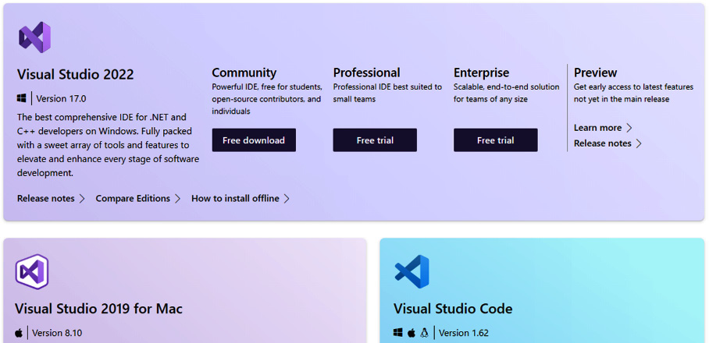Image resolution: width=709 pixels, height=343 pixels.
Task: Click the Community heading
Action: click(244, 72)
